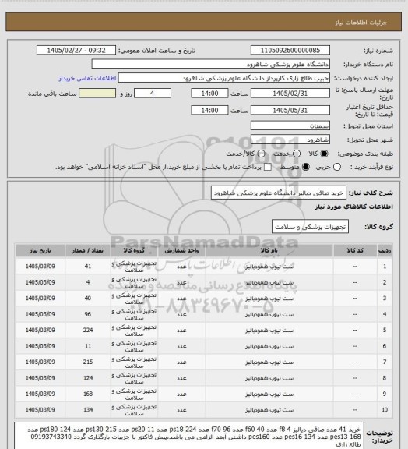Click the اطلاعات کالاهای مورد نیاز section heading
Image resolution: width=408 pixels, height=449 pixels.
[x=353, y=207]
